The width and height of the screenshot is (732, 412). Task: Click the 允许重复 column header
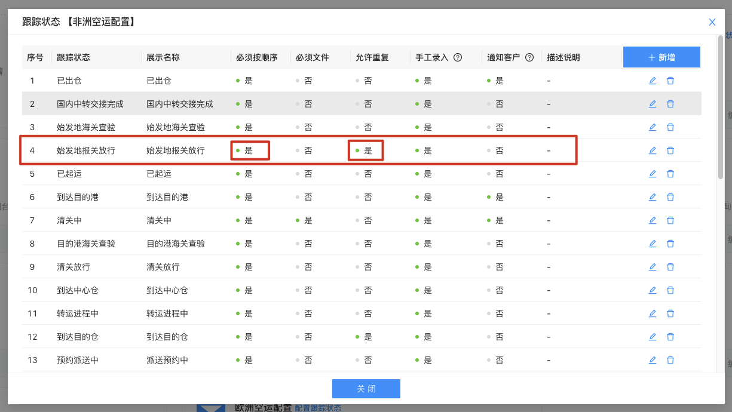(x=372, y=58)
